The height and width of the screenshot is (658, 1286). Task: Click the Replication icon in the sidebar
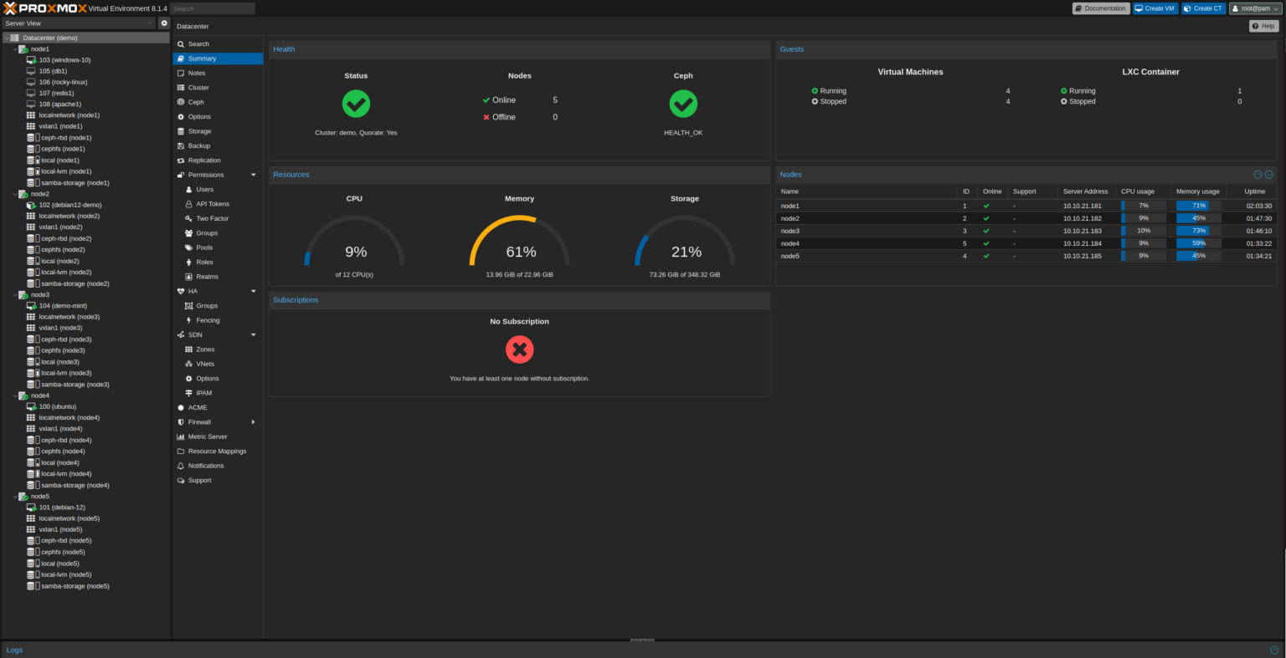pyautogui.click(x=181, y=160)
